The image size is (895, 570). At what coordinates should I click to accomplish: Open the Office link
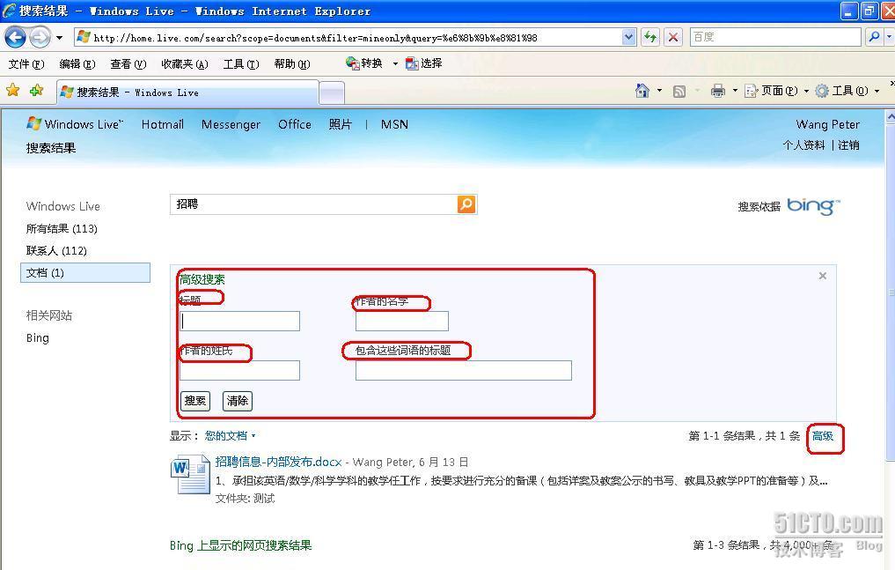coord(295,124)
